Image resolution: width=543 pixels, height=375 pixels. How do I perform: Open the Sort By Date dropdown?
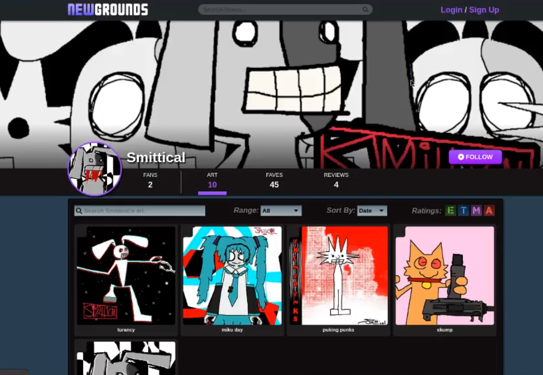pyautogui.click(x=372, y=211)
